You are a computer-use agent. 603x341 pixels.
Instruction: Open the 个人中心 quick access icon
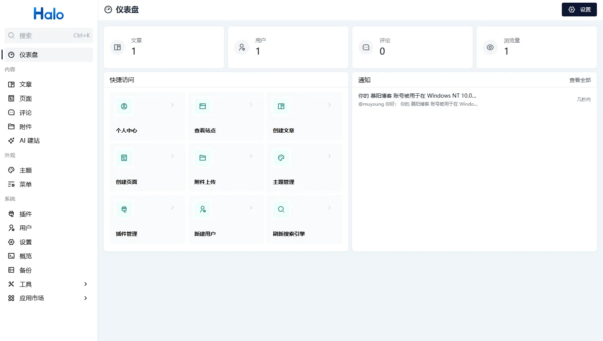click(x=124, y=106)
